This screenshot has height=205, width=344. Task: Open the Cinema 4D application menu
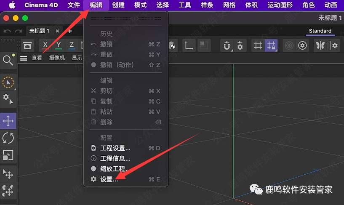click(41, 5)
